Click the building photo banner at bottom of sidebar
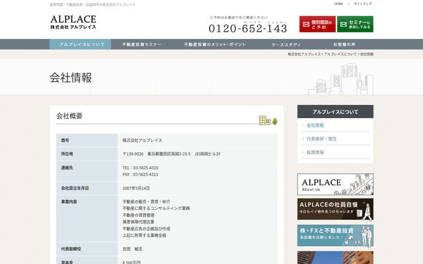This screenshot has height=264, width=423. (x=335, y=257)
